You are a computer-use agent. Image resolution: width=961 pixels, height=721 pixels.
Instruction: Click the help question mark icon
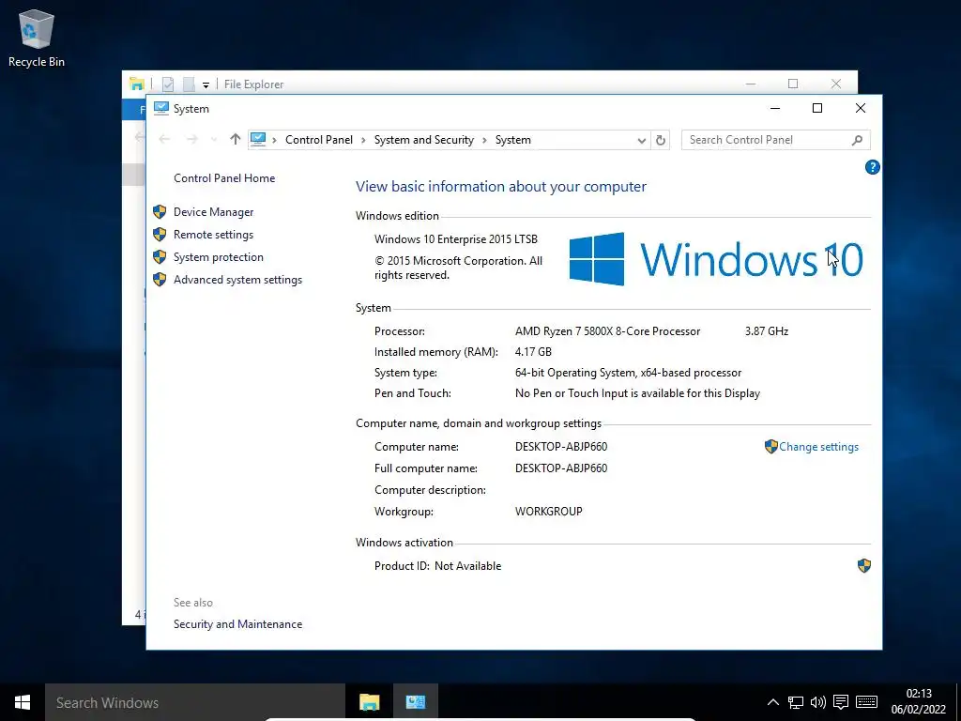[x=872, y=167]
